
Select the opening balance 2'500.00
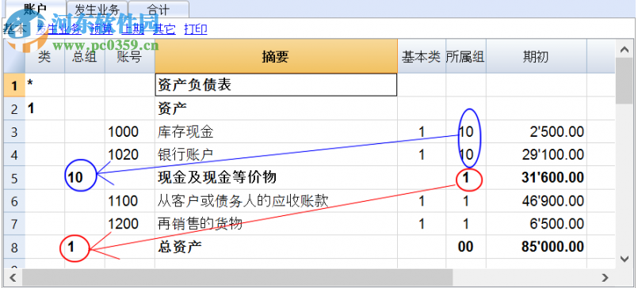pyautogui.click(x=537, y=131)
